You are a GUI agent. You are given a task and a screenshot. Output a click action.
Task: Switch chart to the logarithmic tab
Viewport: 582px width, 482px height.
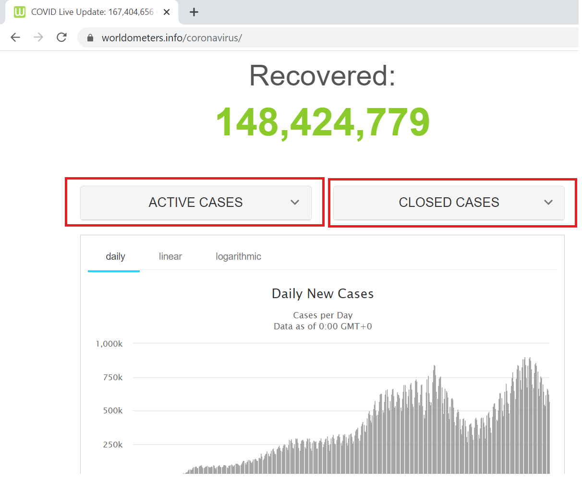click(239, 256)
